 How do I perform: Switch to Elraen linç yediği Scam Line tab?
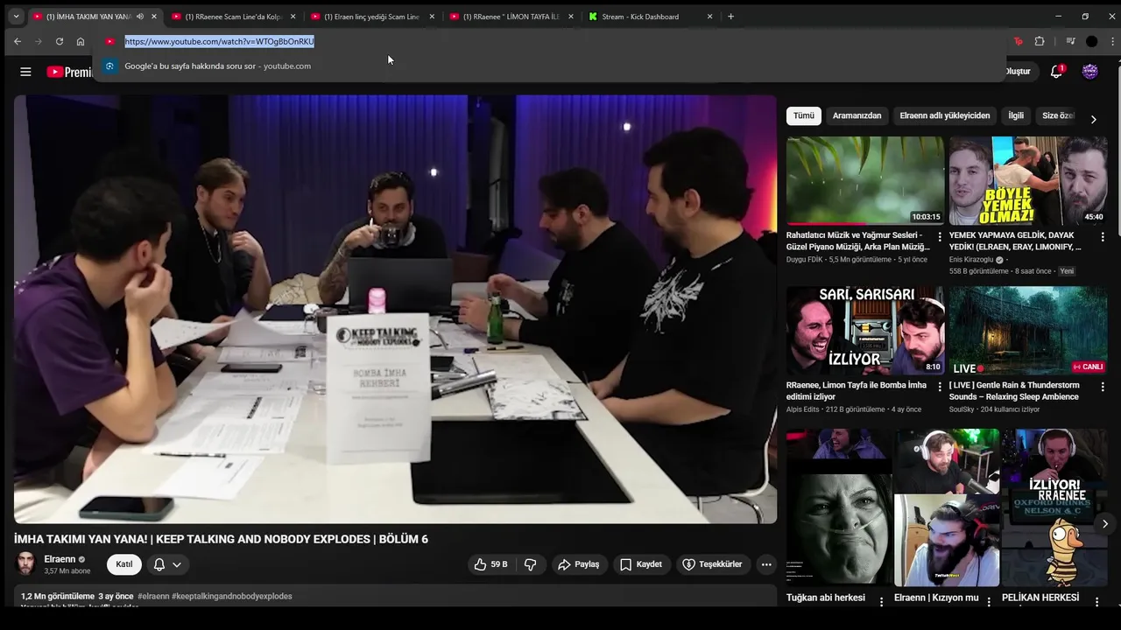[372, 16]
